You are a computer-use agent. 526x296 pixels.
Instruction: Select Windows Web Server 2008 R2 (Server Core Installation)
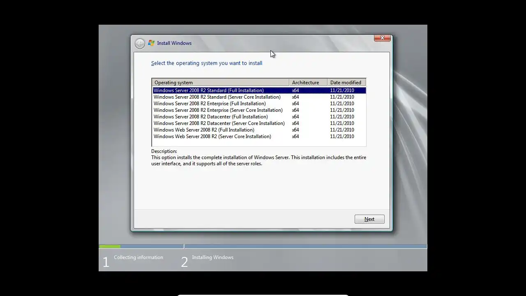pyautogui.click(x=259, y=136)
